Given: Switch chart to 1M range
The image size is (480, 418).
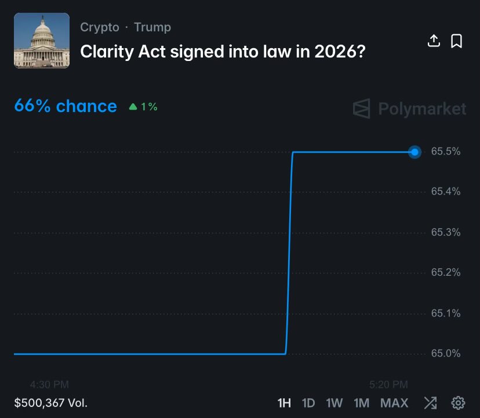Looking at the screenshot, I should [x=362, y=402].
